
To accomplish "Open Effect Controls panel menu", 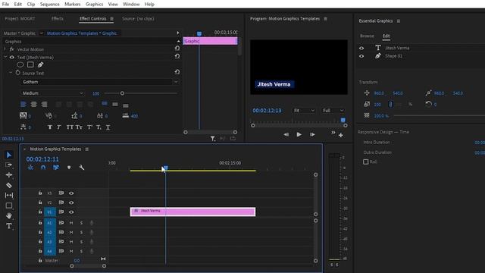I will (111, 19).
